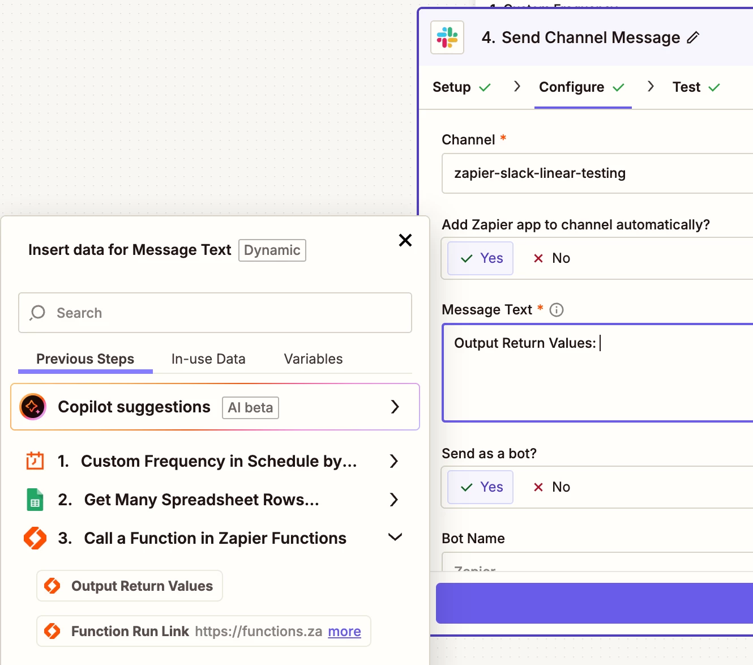Image resolution: width=753 pixels, height=665 pixels.
Task: Switch to Previous Steps tab
Action: tap(85, 359)
